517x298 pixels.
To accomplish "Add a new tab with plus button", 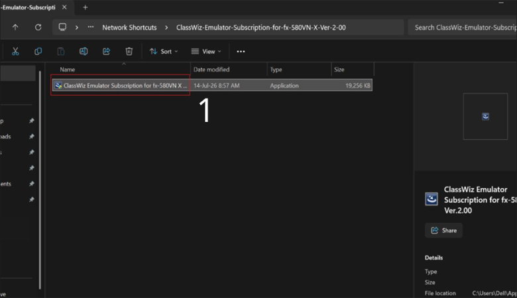I will click(85, 7).
